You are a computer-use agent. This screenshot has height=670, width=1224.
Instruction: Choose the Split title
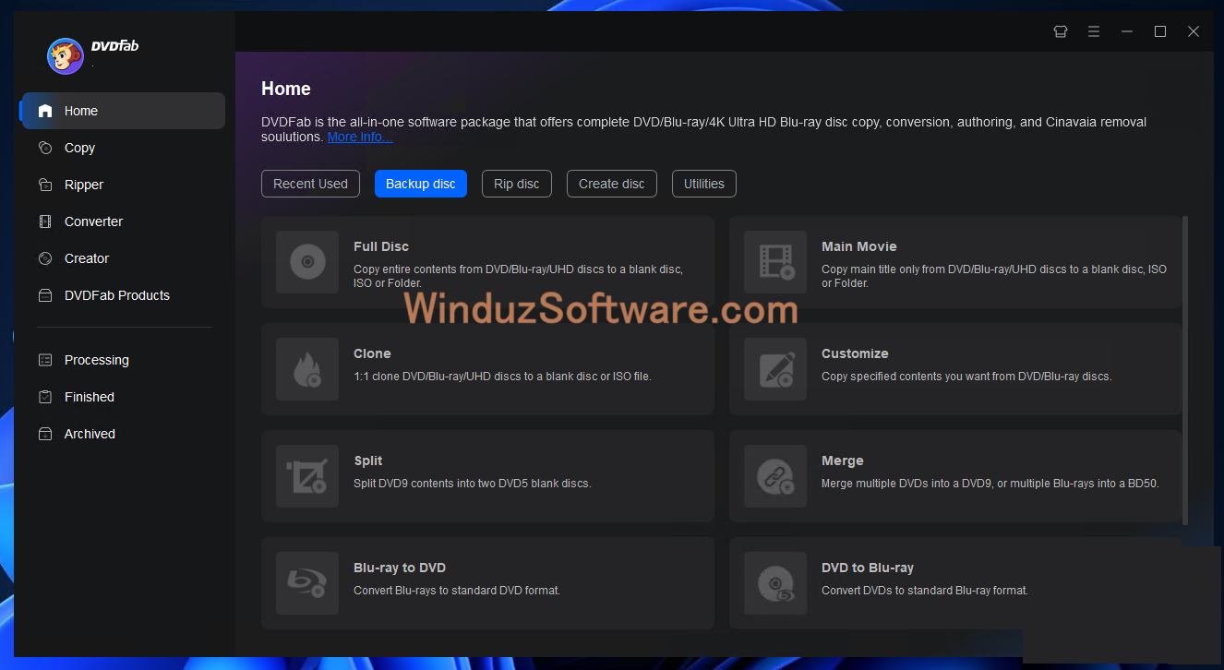tap(368, 461)
